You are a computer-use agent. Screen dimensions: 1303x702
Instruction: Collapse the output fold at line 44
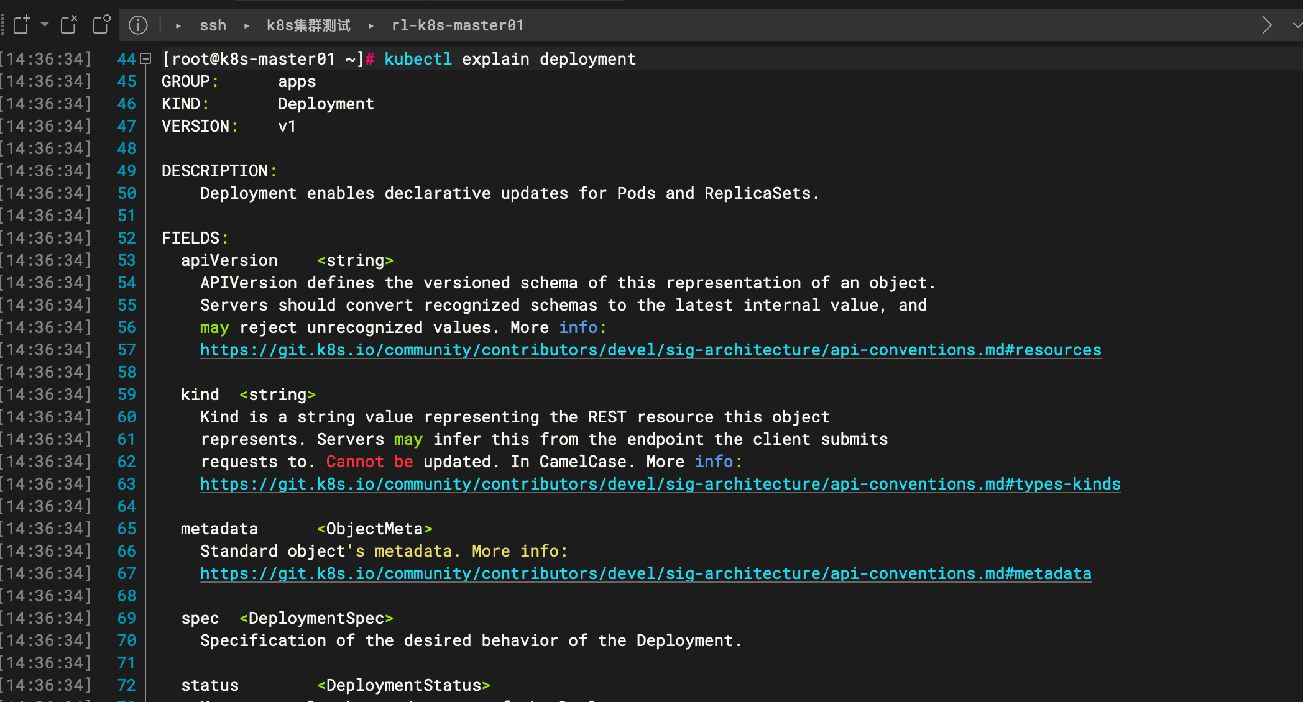[x=146, y=59]
